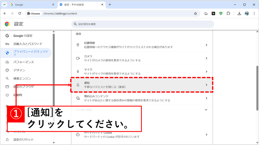
Task: Click the 位置情報 permission title text
Action: [x=90, y=43]
